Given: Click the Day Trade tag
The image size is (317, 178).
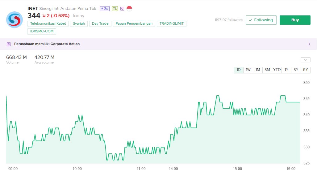Looking at the screenshot, I should [100, 24].
